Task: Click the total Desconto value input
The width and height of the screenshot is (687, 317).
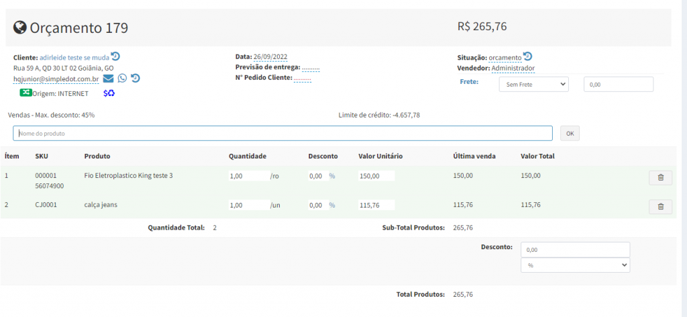Action: point(575,250)
